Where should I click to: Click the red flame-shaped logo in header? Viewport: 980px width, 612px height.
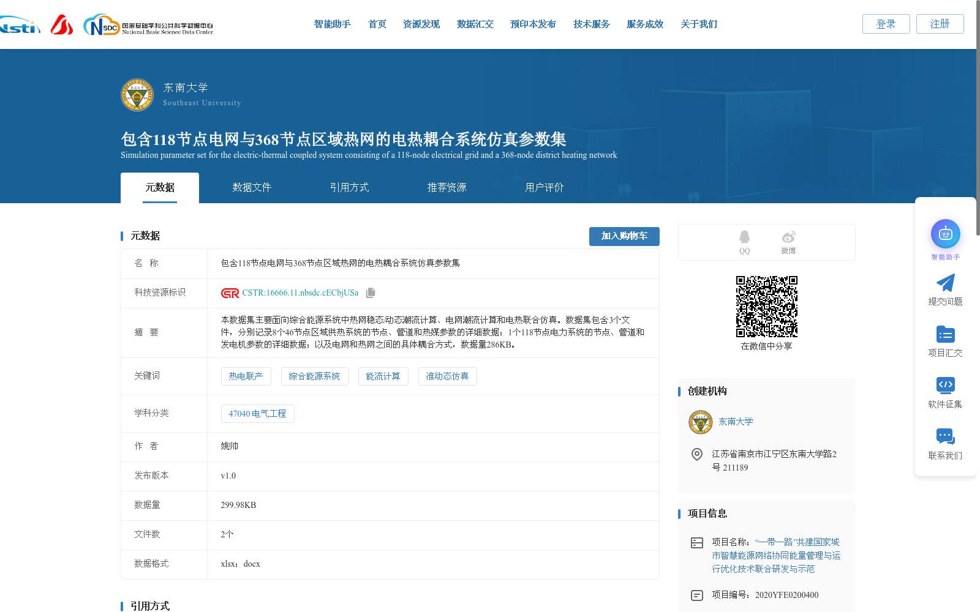point(62,24)
